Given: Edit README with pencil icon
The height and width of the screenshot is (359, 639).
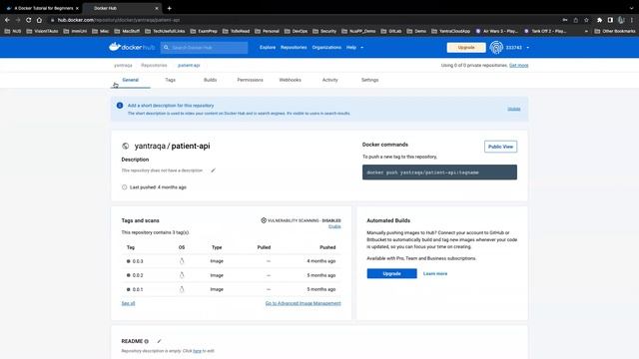Looking at the screenshot, I should click(159, 341).
